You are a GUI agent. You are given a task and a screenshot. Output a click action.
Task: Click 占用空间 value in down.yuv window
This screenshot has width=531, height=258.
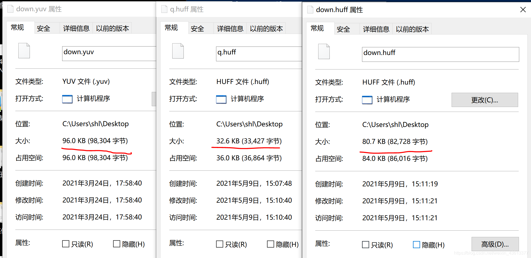click(95, 158)
